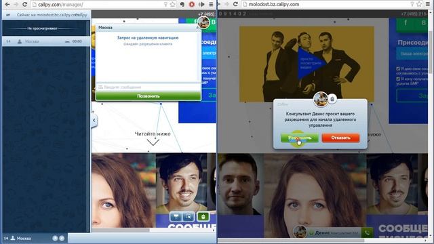Click the consultant avatar atop the permission dialog
Viewport: 434px width, 244px height.
pos(321,99)
